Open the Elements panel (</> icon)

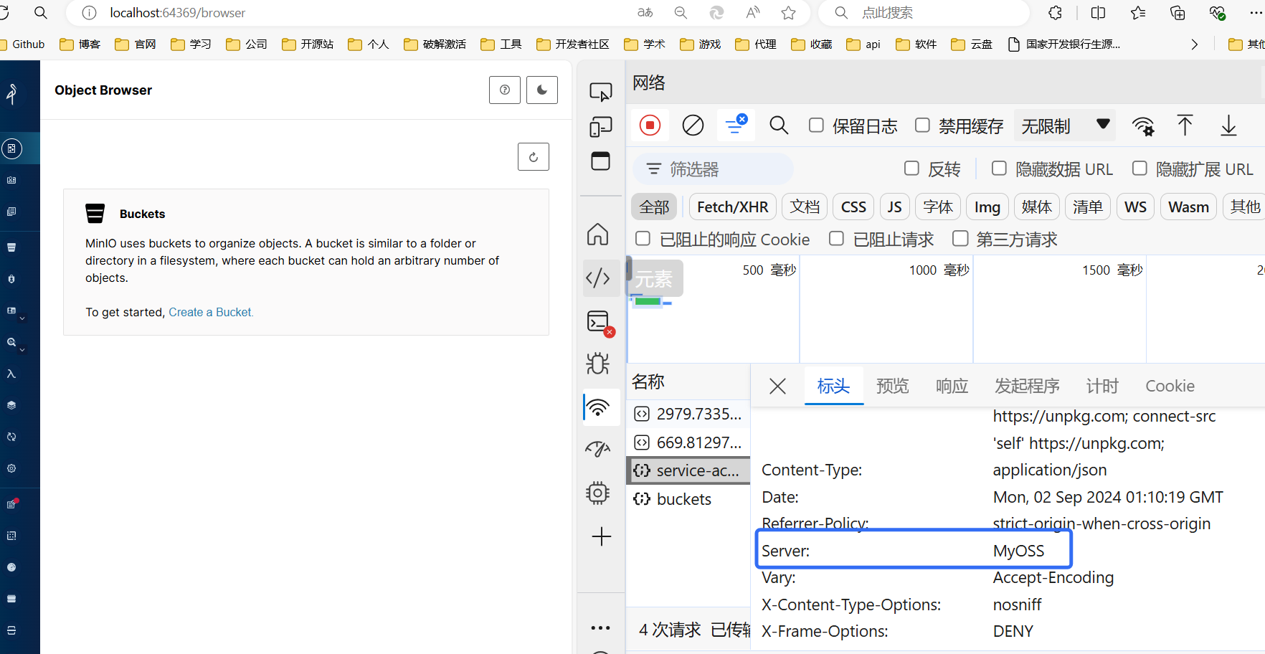(x=598, y=278)
